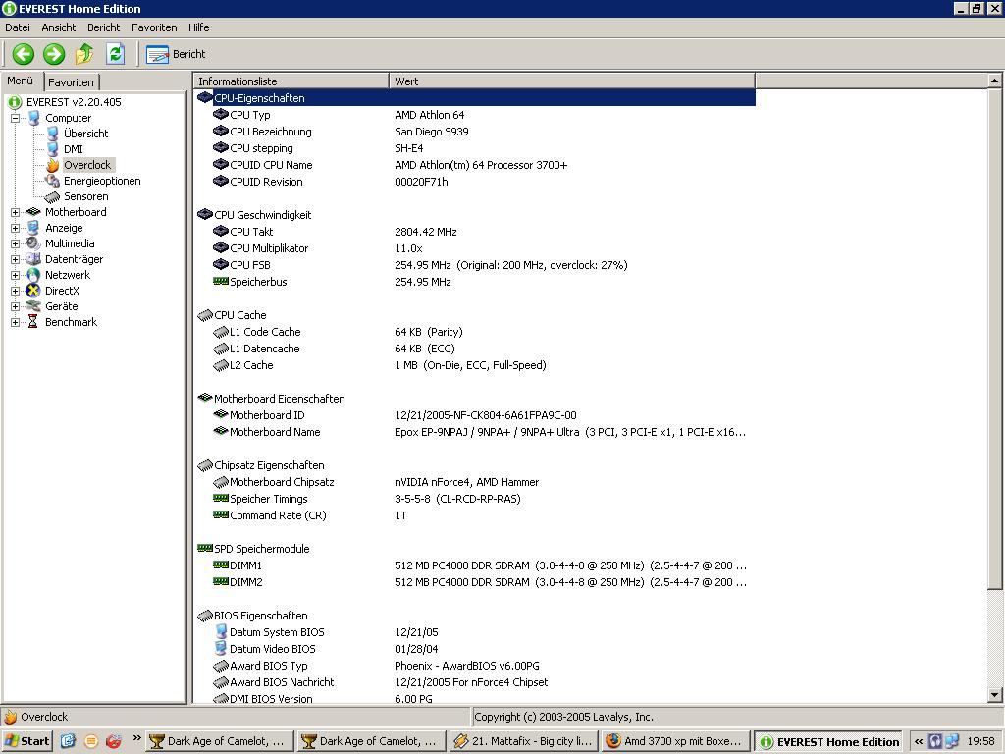Open the Datei menu

click(18, 27)
